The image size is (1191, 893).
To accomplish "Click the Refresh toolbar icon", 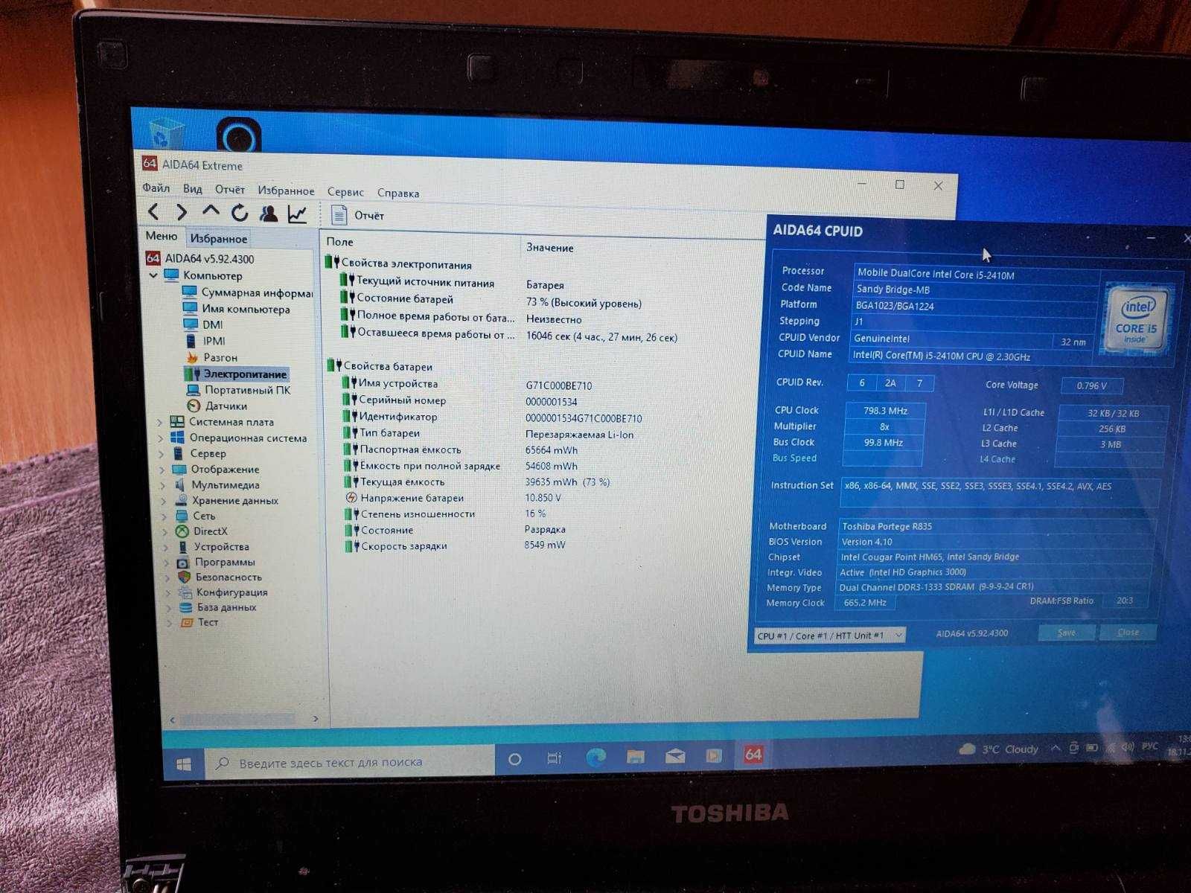I will pos(239,213).
